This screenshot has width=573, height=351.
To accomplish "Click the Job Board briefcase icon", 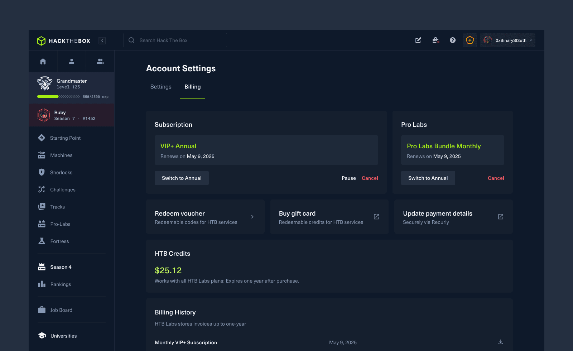I will (42, 310).
